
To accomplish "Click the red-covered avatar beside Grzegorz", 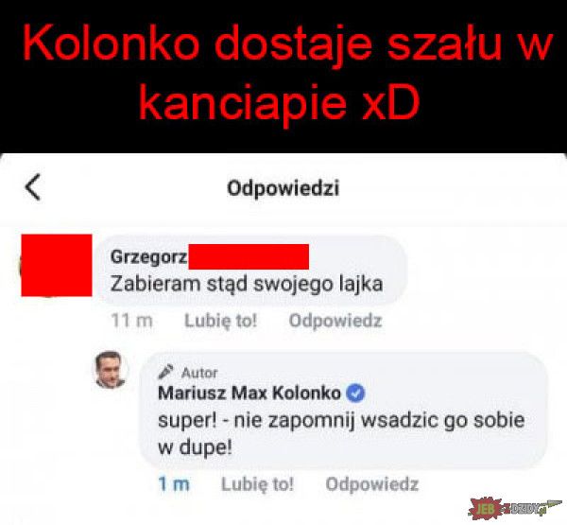I will [x=57, y=265].
